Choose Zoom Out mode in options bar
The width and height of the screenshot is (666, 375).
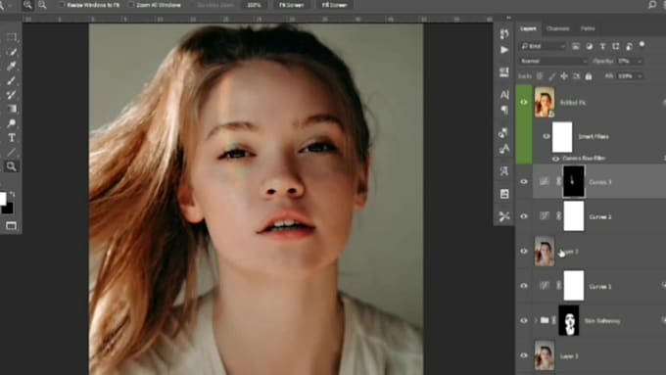tap(42, 5)
